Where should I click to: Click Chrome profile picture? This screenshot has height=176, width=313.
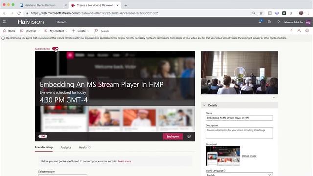301,13
